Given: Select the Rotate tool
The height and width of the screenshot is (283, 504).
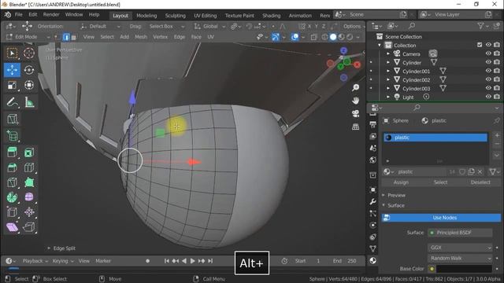Looking at the screenshot, I should point(29,70).
